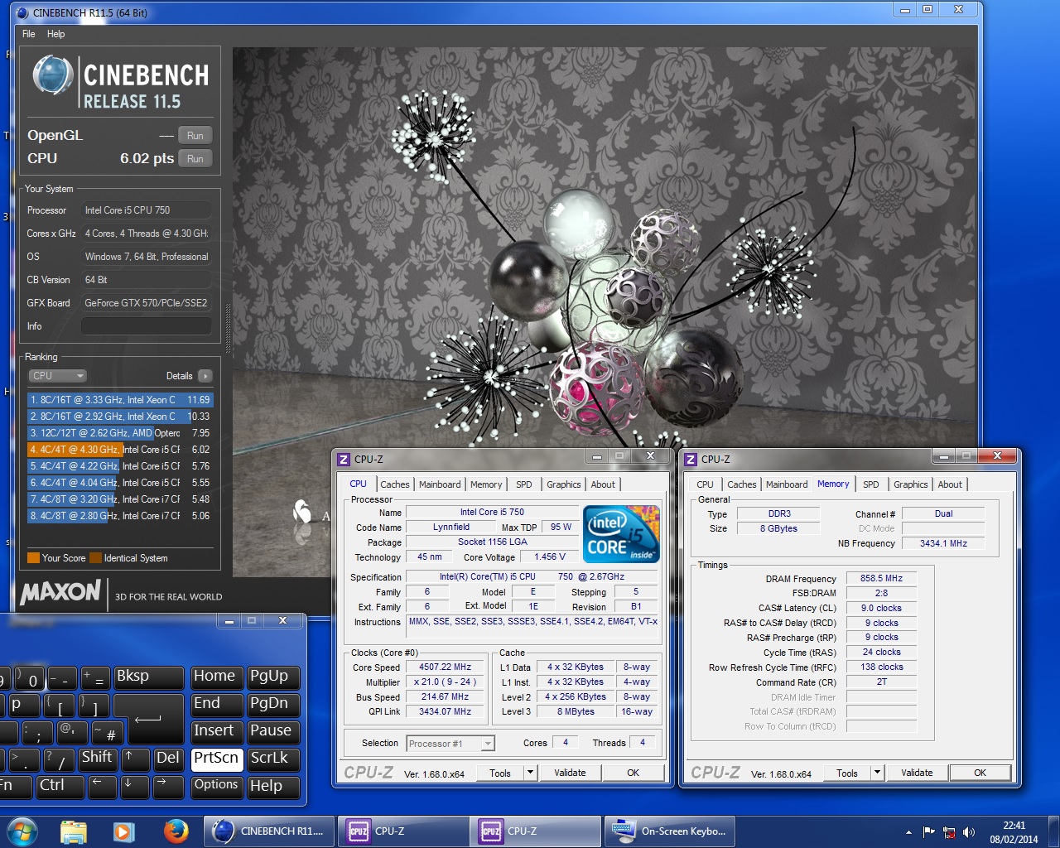Switch to the second CPU-Z taskbar button
The height and width of the screenshot is (848, 1060).
[x=535, y=831]
